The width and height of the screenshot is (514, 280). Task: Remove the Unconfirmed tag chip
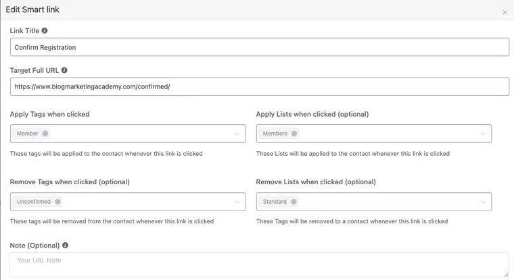pyautogui.click(x=57, y=202)
